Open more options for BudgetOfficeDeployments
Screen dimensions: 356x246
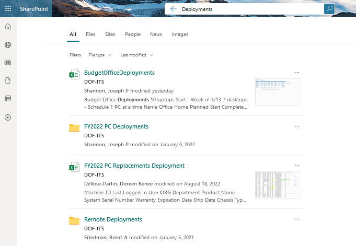point(297,73)
